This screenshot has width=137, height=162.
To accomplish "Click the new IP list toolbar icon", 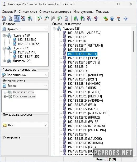I will (4, 19).
